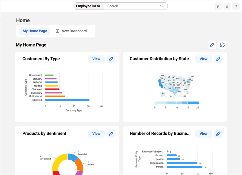
Task: Switch to My Home Page tab
Action: click(x=35, y=31)
